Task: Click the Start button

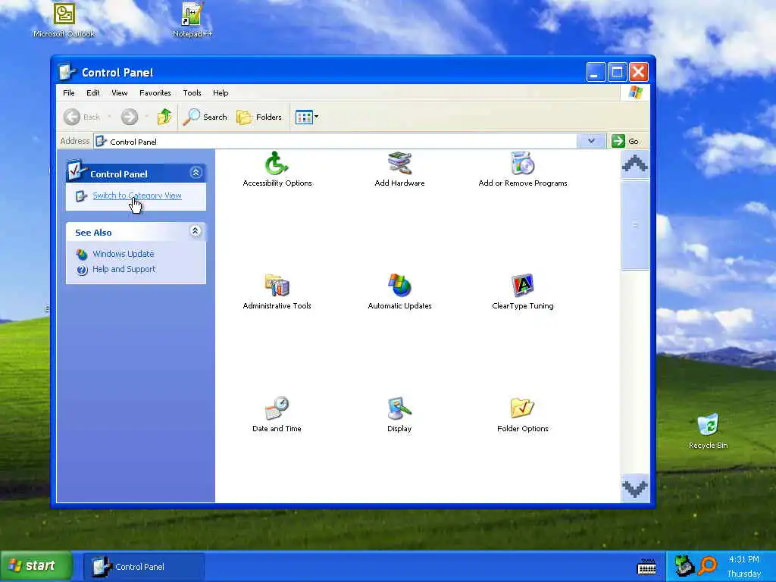Action: (36, 565)
